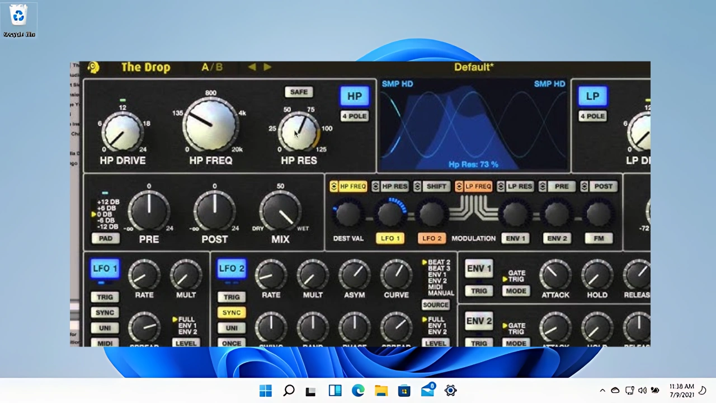The height and width of the screenshot is (403, 716).
Task: Click the filter response graph display
Action: pyautogui.click(x=474, y=125)
